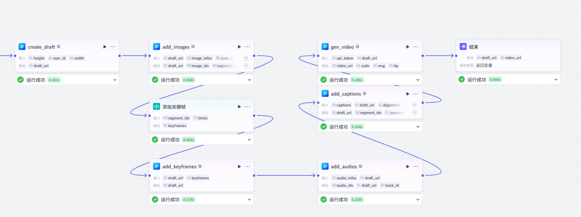Click the 添加关键帧 code node icon
The image size is (581, 217).
coord(157,107)
